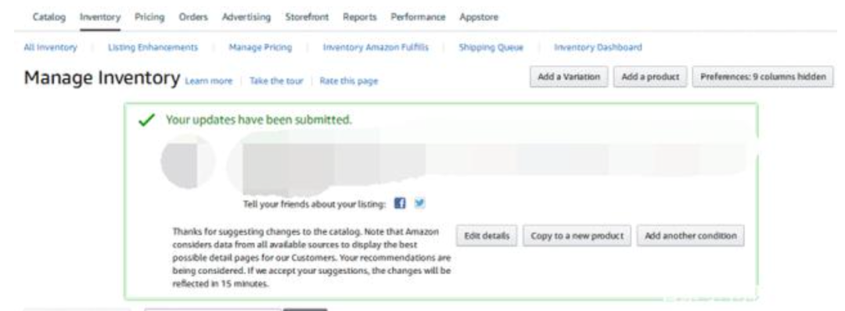Share listing on Twitter icon
The image size is (845, 311).
pos(419,203)
